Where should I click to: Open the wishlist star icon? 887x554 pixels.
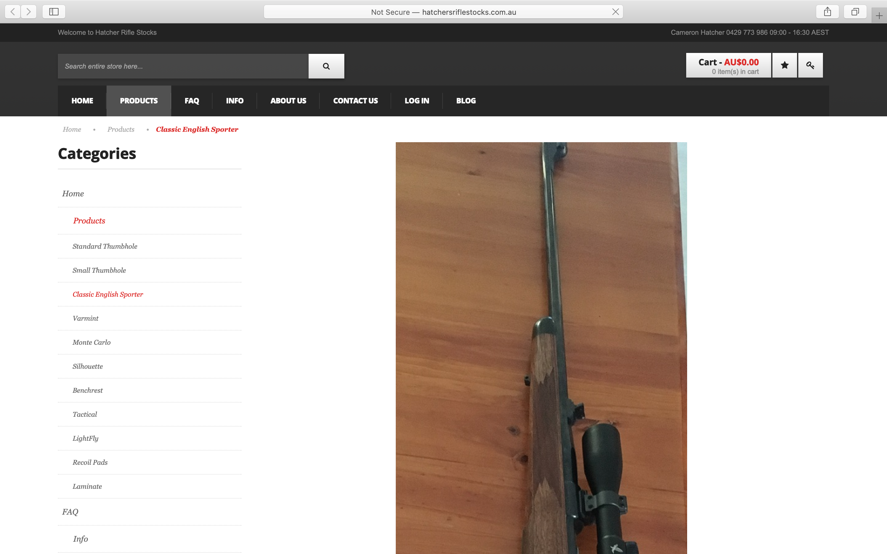tap(784, 65)
